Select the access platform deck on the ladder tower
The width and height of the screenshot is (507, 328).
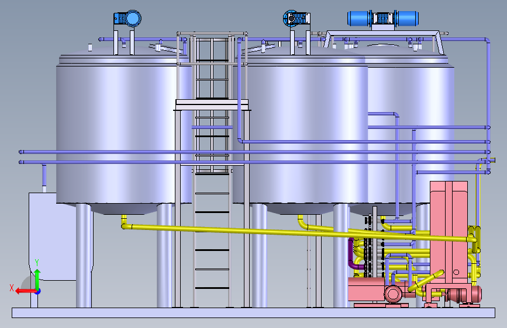pyautogui.click(x=212, y=105)
